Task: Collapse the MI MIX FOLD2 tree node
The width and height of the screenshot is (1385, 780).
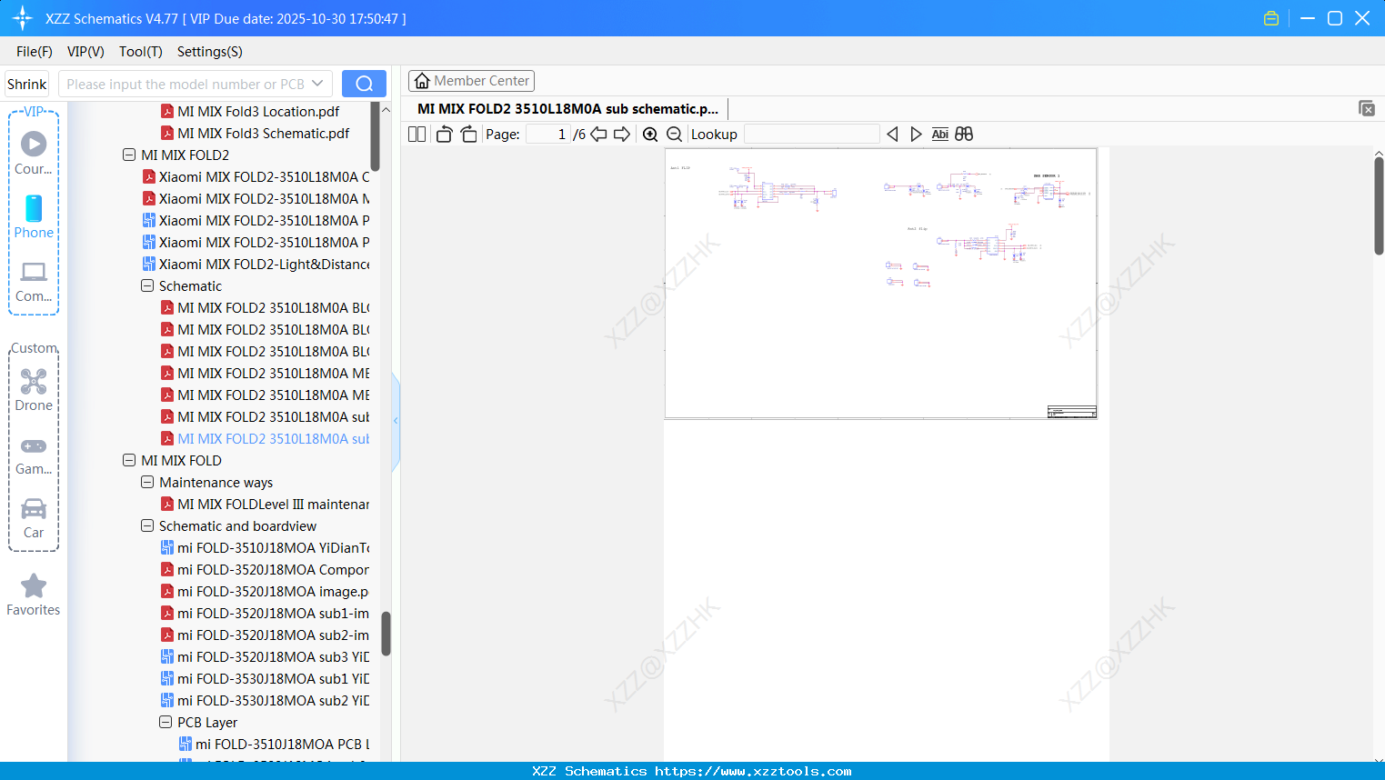Action: click(x=129, y=155)
